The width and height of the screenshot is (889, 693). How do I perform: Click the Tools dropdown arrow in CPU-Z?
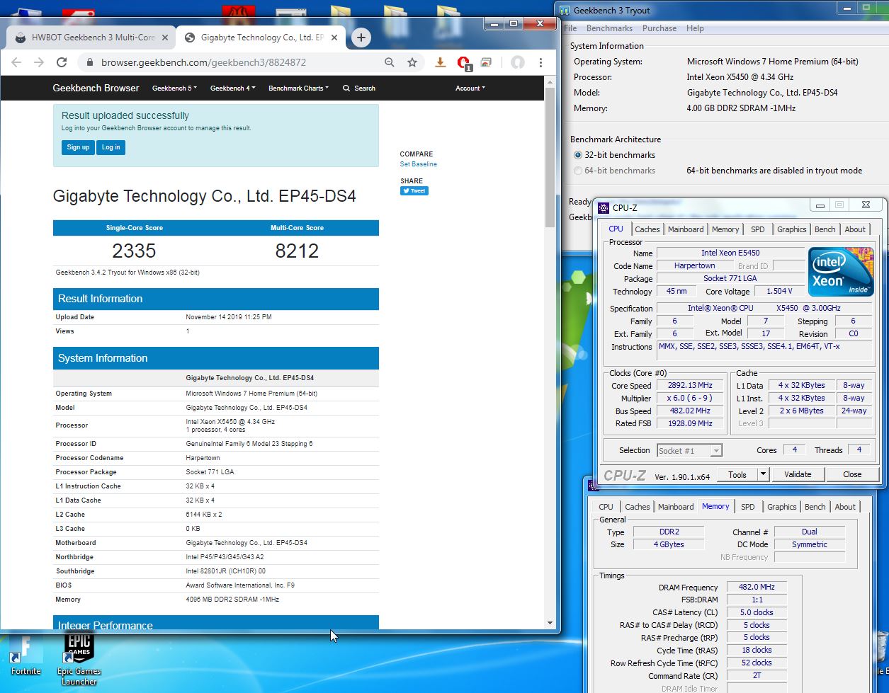[x=763, y=474]
